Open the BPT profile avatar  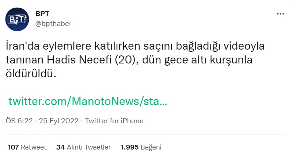17,19
